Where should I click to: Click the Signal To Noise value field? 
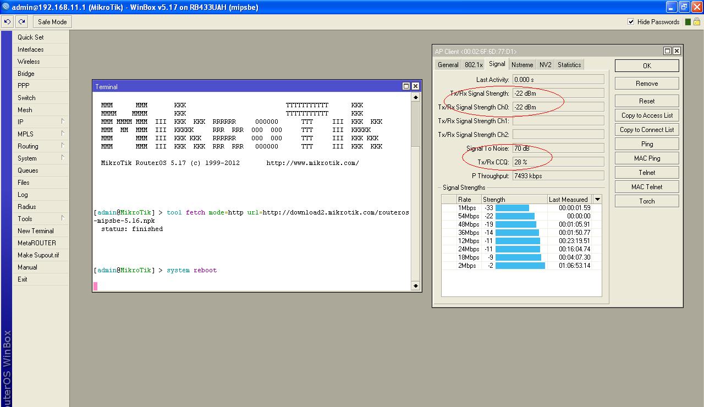click(558, 148)
